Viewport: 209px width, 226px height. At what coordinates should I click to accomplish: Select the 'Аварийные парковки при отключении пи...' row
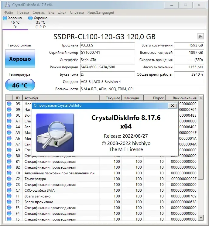point(102,173)
